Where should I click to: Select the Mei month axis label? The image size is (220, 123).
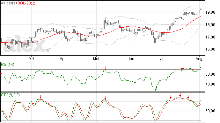click(x=96, y=58)
